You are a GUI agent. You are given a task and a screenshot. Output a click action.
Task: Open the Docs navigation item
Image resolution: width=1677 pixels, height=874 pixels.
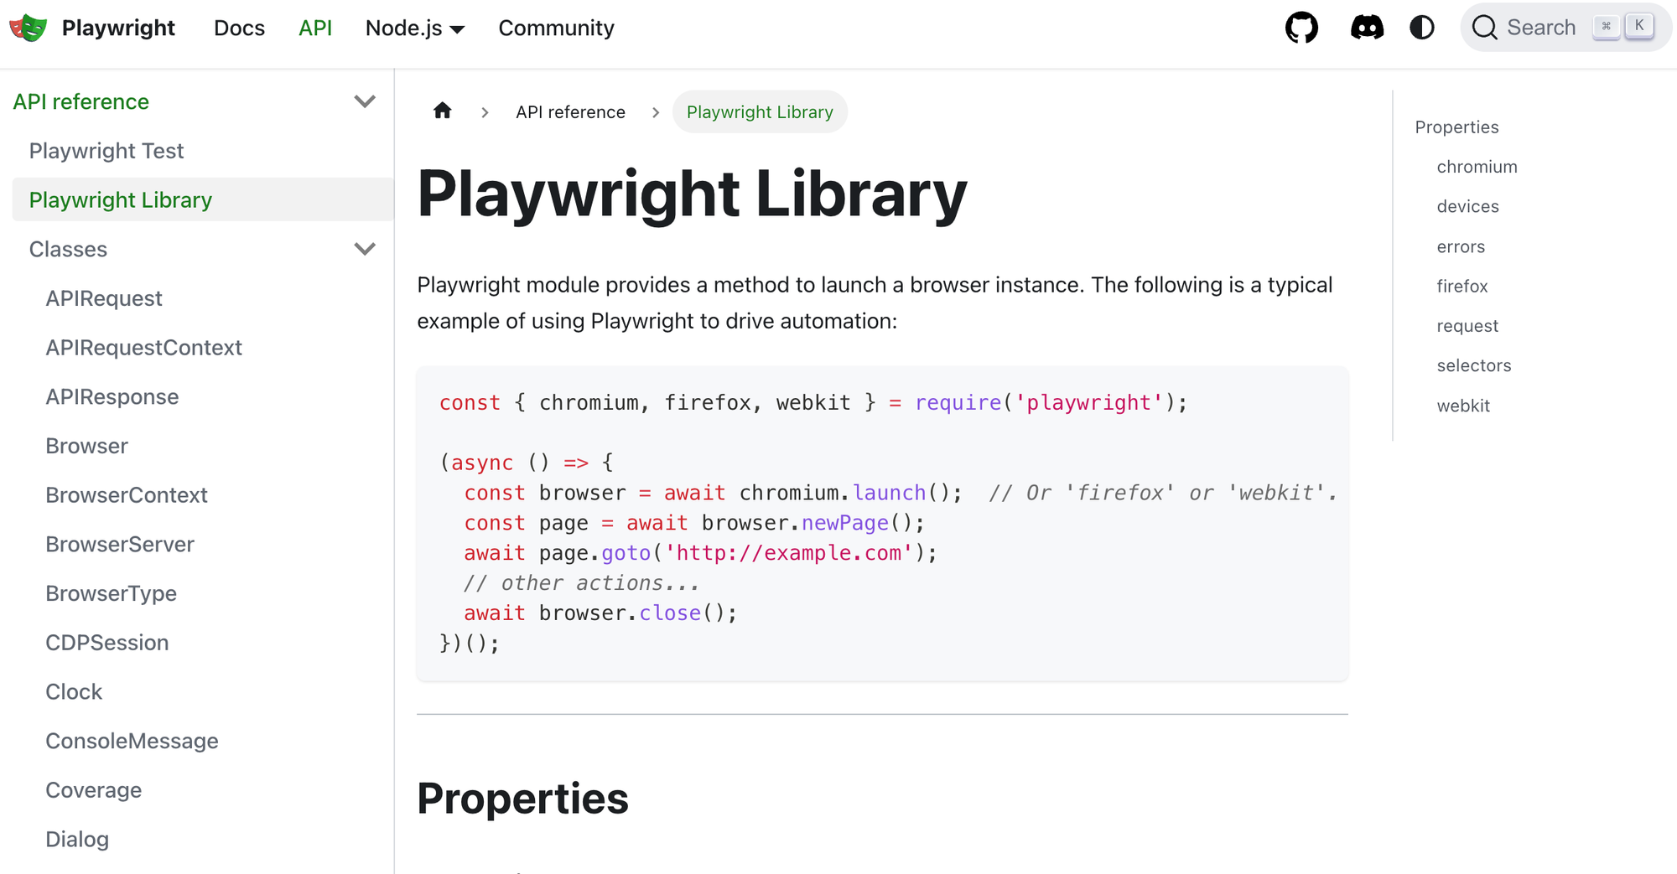239,28
